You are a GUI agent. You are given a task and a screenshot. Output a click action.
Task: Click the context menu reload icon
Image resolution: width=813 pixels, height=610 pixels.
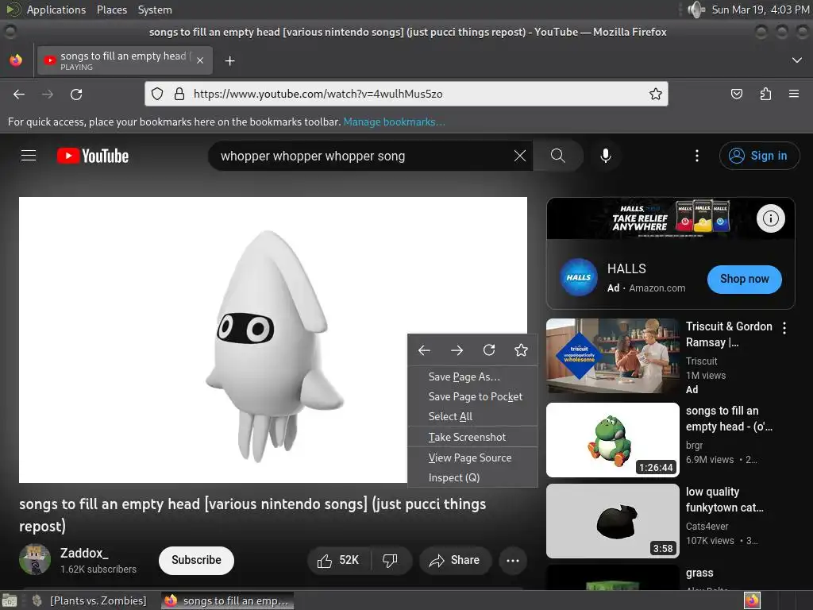[x=489, y=350]
